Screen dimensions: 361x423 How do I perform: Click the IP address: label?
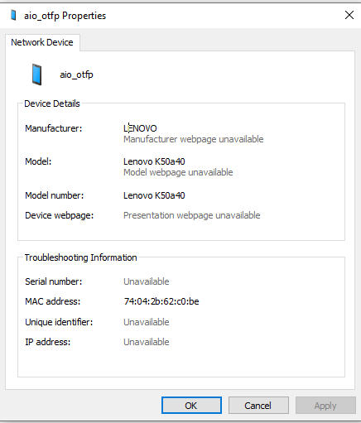coord(48,342)
